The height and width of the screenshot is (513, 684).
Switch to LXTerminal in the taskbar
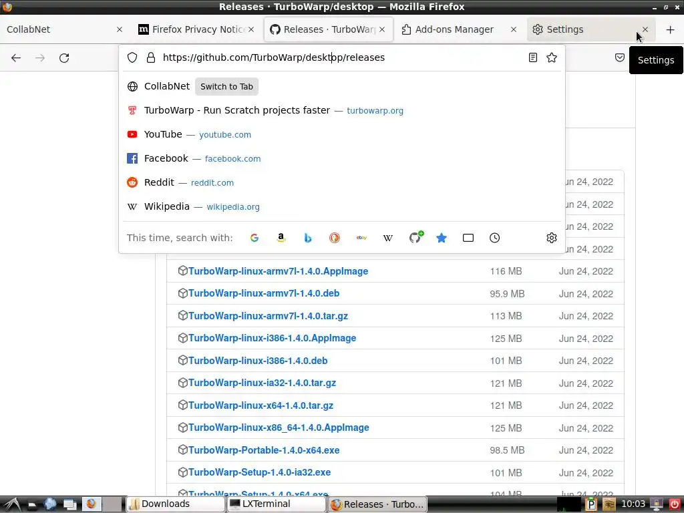tap(277, 504)
